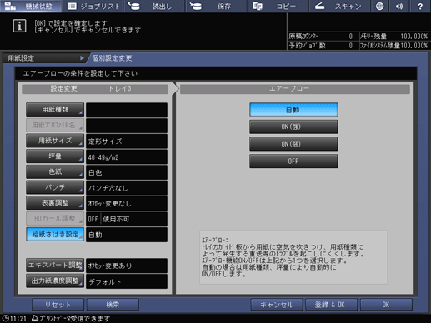Open the エキスパート調整 expert adjustment
Viewport: 431px width, 323px height.
coord(55,266)
